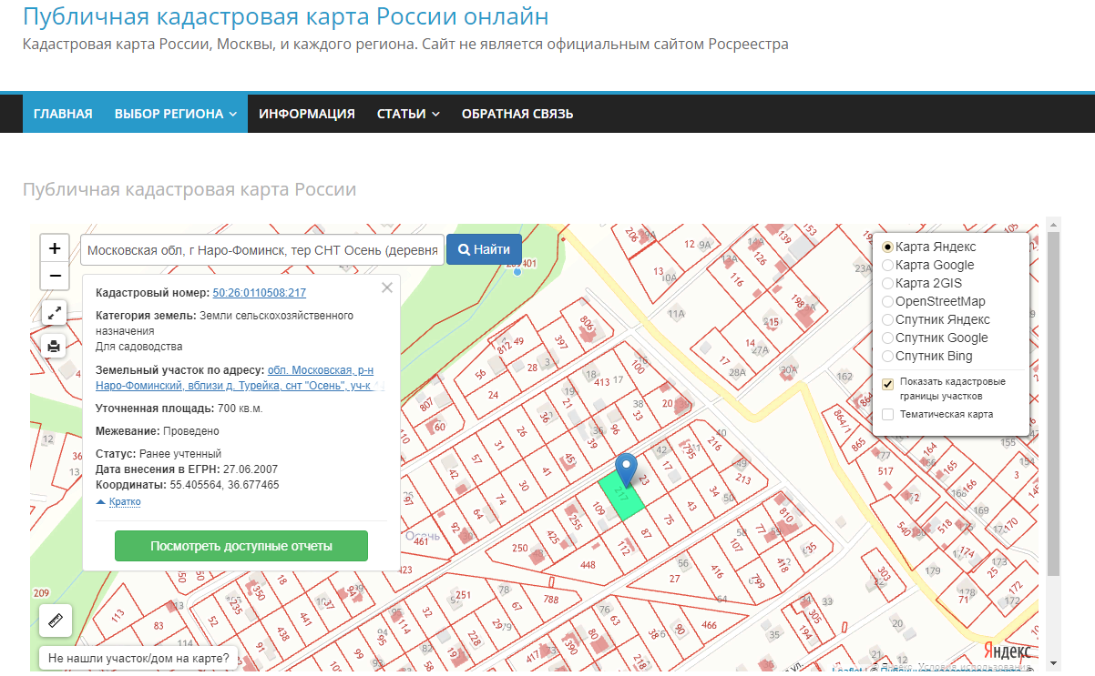Click Посмотреть доступные отчеты button
Image resolution: width=1095 pixels, height=676 pixels.
pyautogui.click(x=241, y=546)
